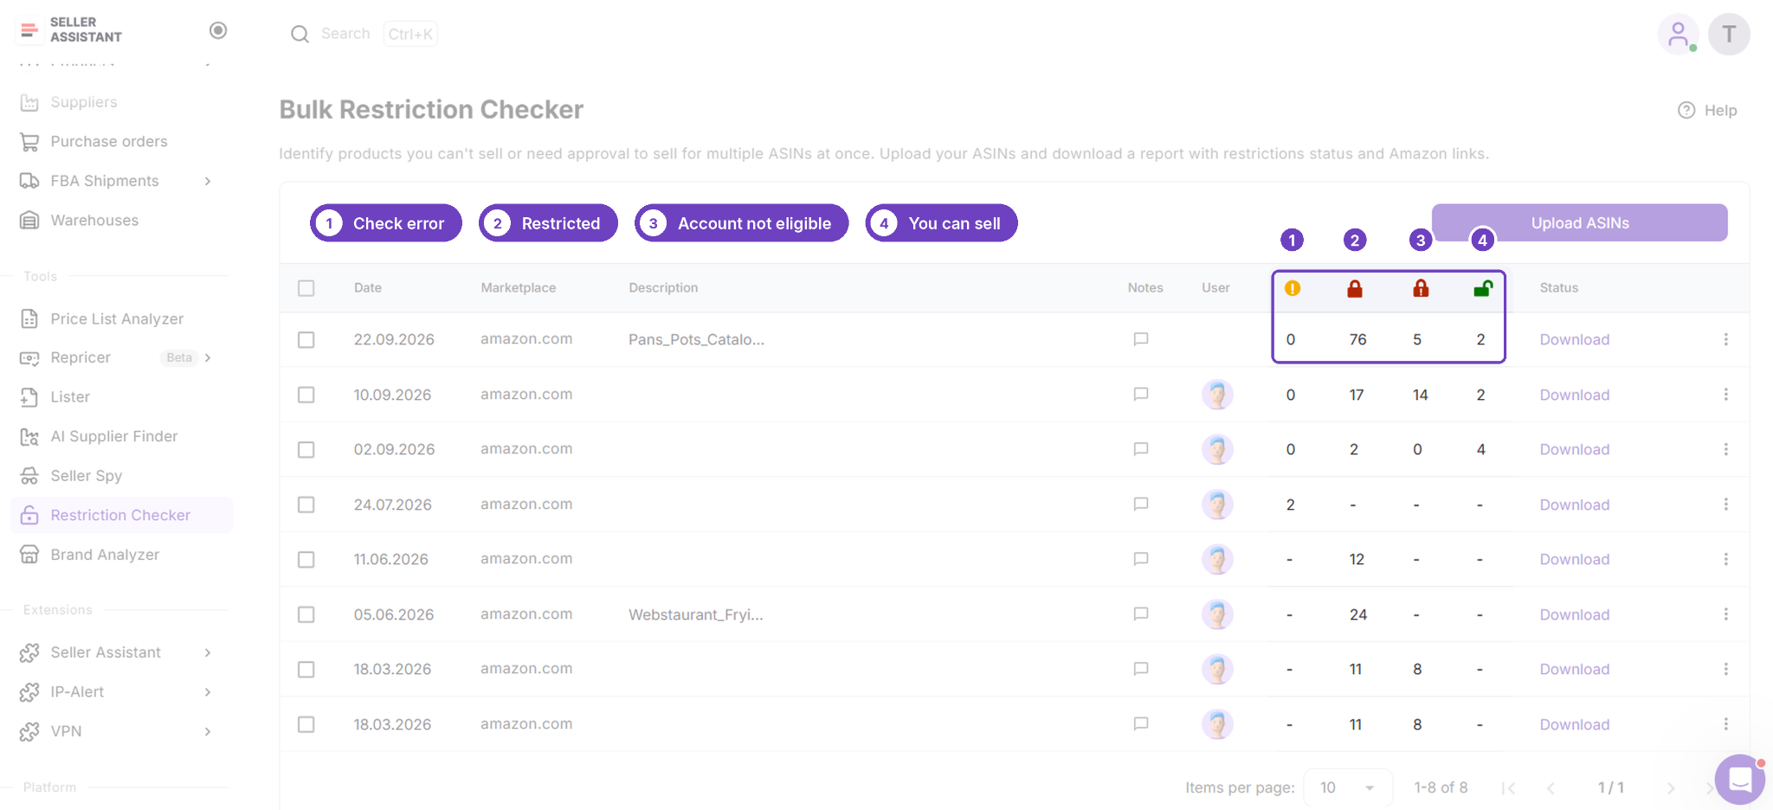The height and width of the screenshot is (810, 1773).
Task: Click Webstaurant_Fryi... description text
Action: pyautogui.click(x=695, y=614)
